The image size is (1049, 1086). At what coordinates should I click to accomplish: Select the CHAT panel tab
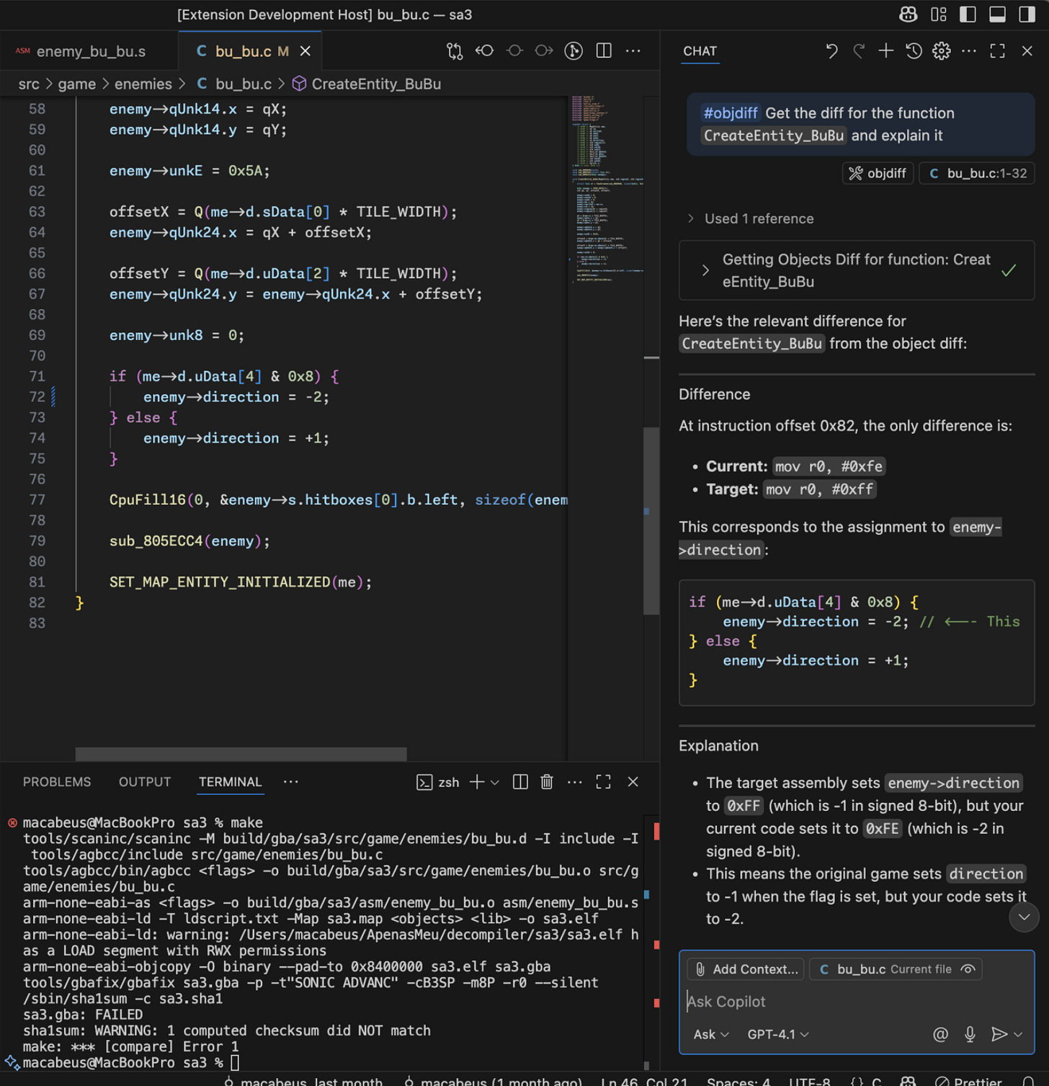coord(700,51)
